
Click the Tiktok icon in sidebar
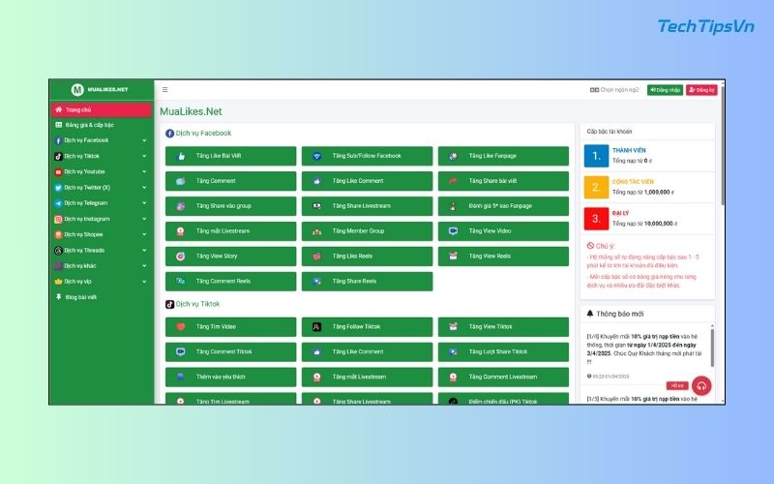(x=58, y=156)
